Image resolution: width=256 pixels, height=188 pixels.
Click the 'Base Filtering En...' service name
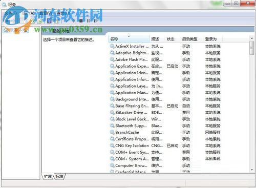click(x=132, y=106)
